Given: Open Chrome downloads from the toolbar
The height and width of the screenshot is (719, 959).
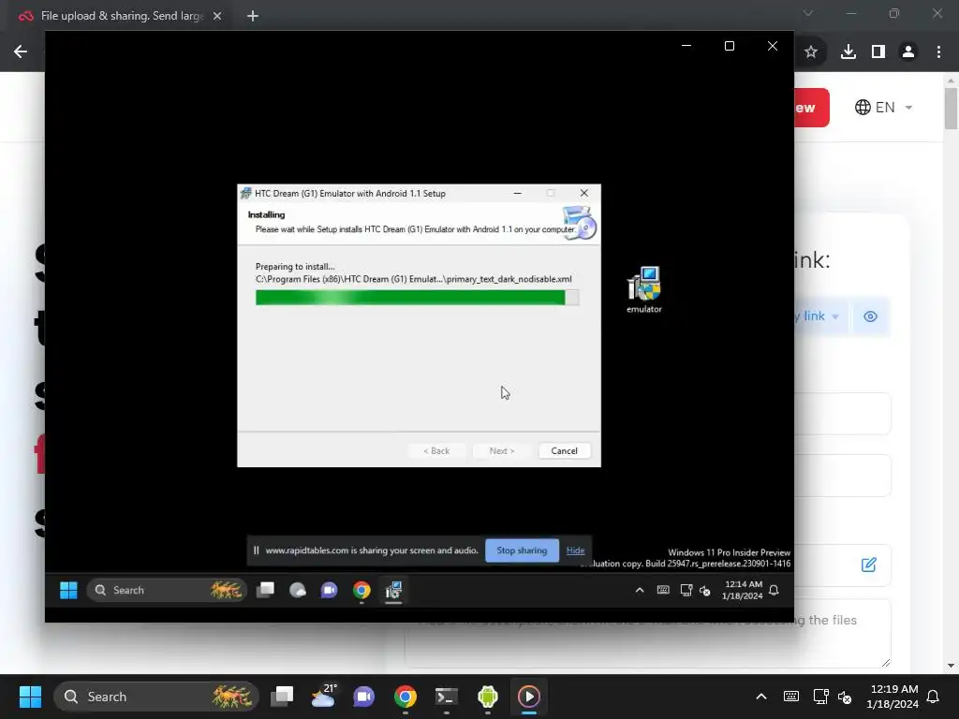Looking at the screenshot, I should pyautogui.click(x=848, y=51).
